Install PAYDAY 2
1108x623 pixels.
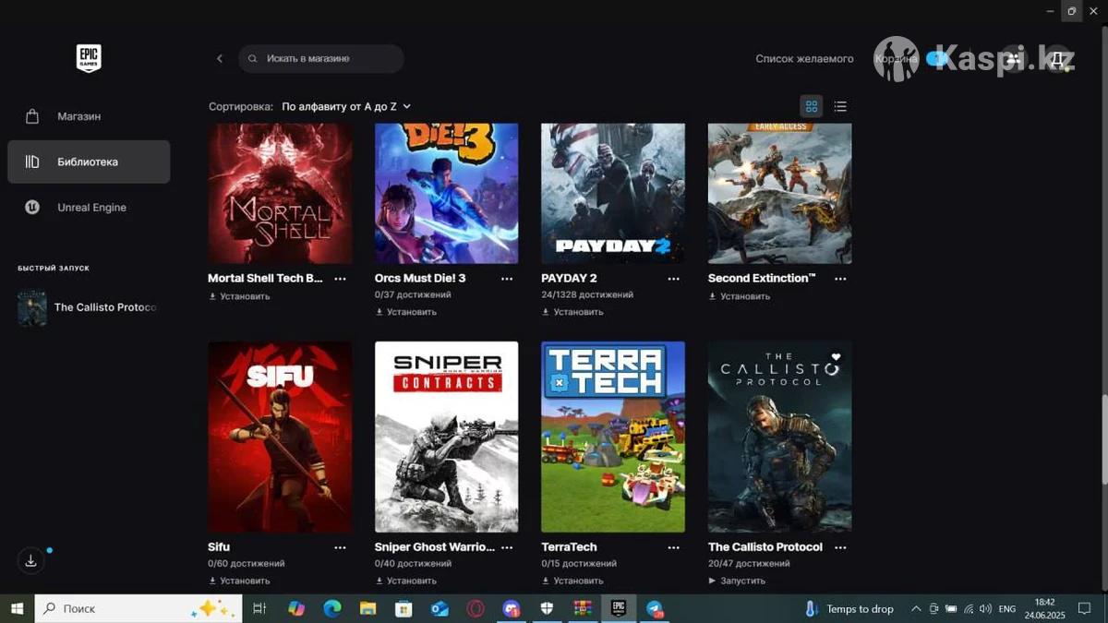[572, 312]
